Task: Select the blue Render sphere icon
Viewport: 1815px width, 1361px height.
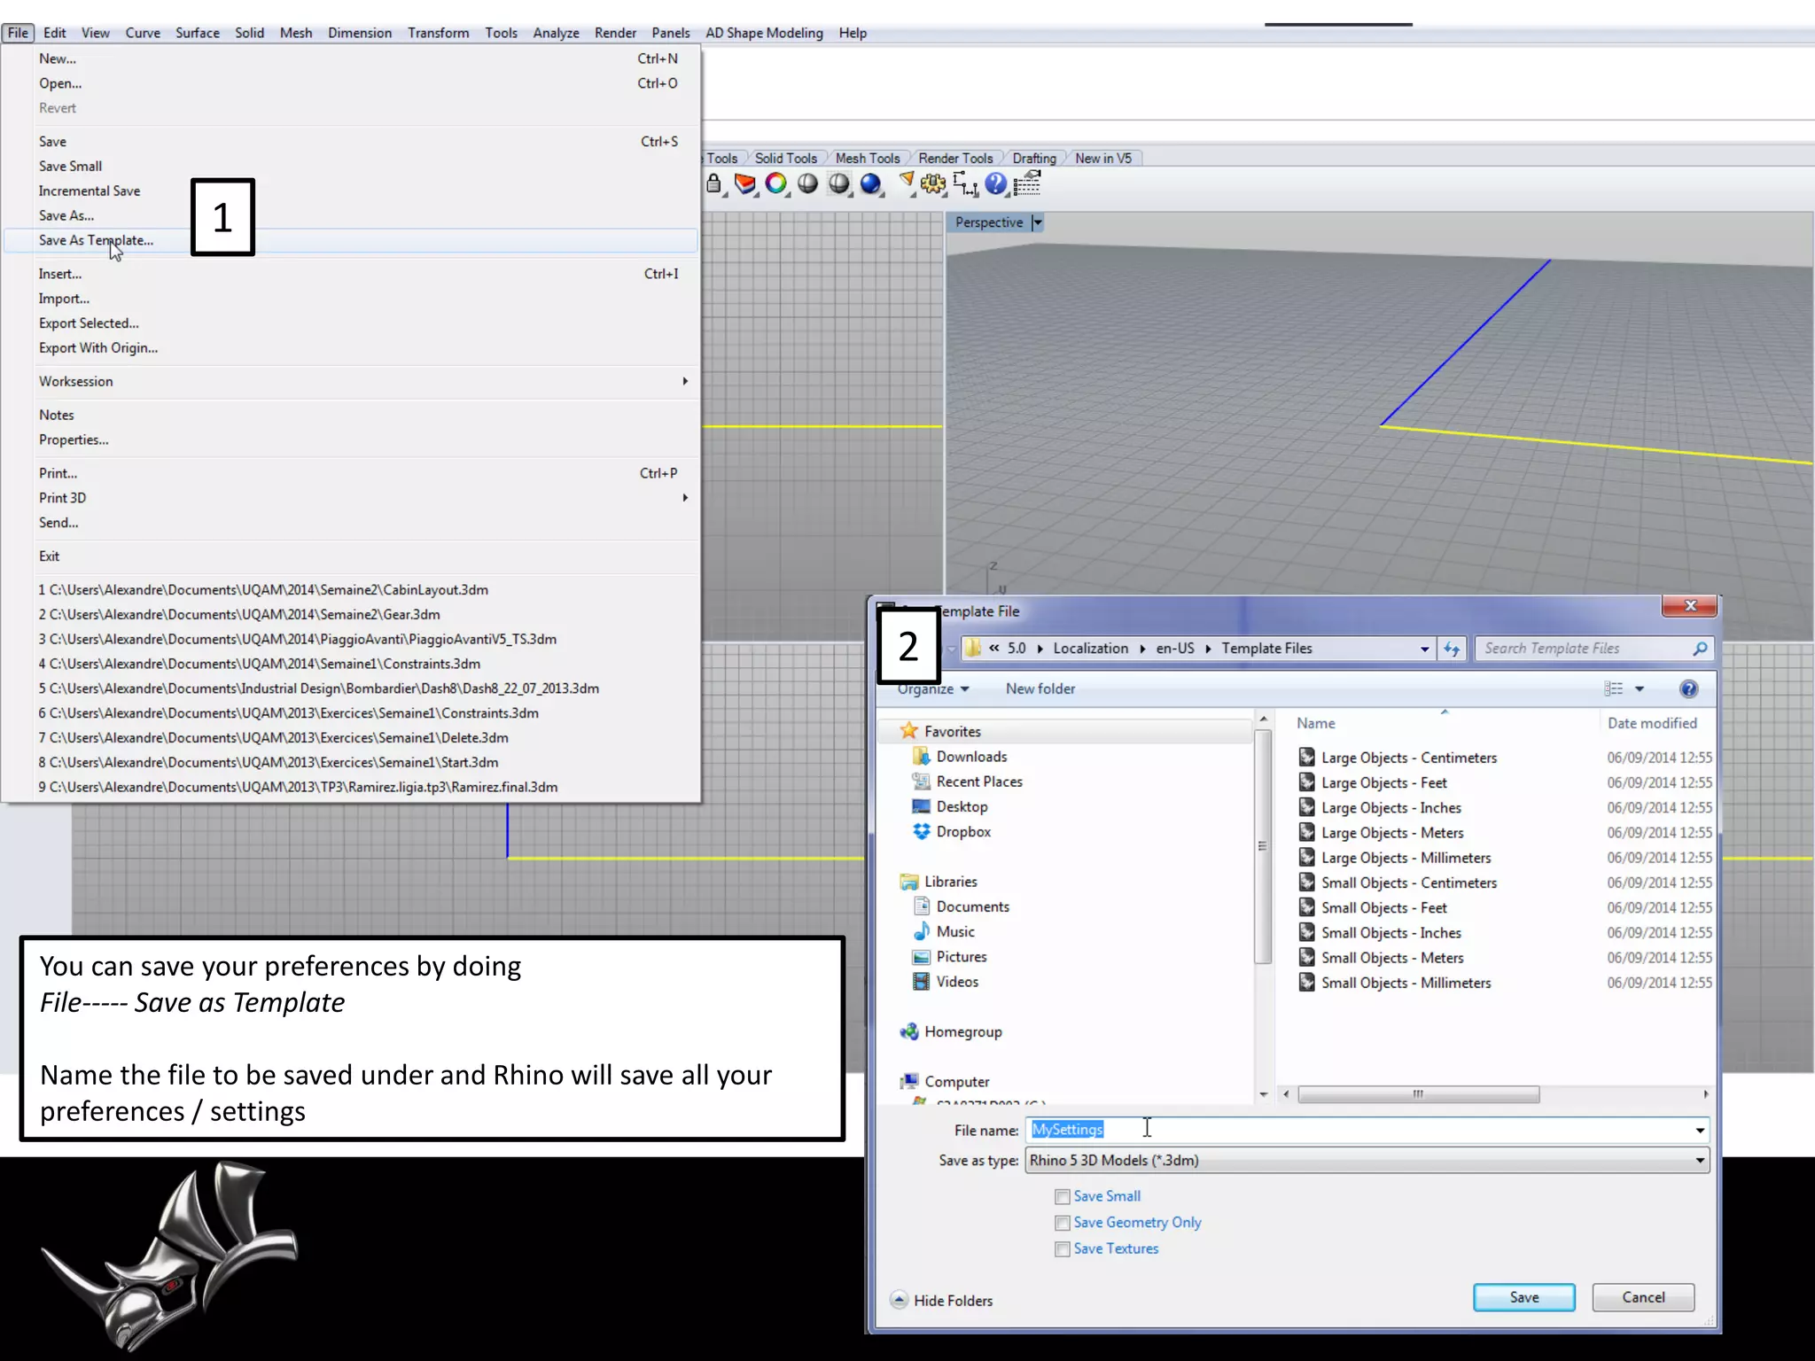Action: click(870, 184)
